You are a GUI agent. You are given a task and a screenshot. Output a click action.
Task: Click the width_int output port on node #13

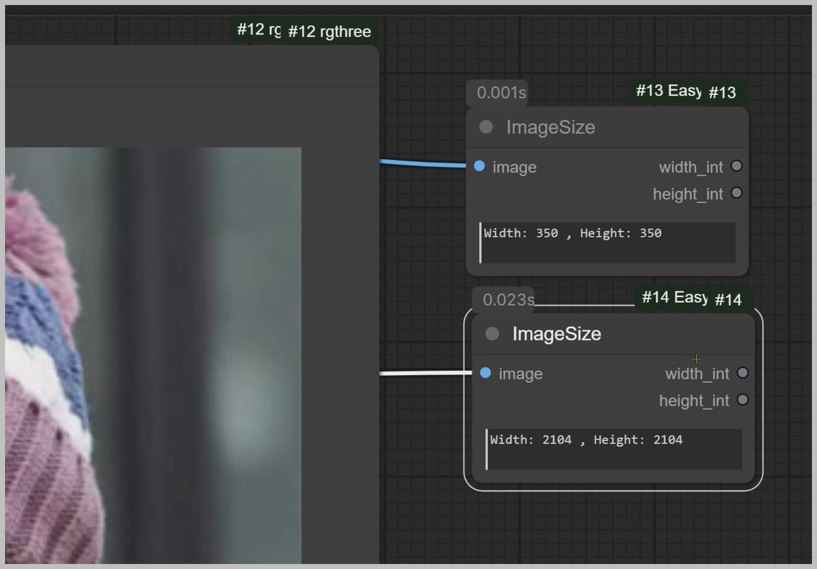(736, 166)
